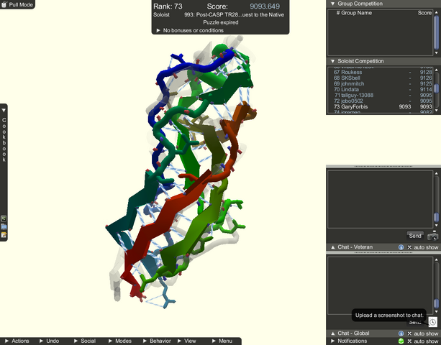Screen dimensions: 441x345
Task: Click the down arrow in Global chat scrollbar
Action: tap(436, 311)
